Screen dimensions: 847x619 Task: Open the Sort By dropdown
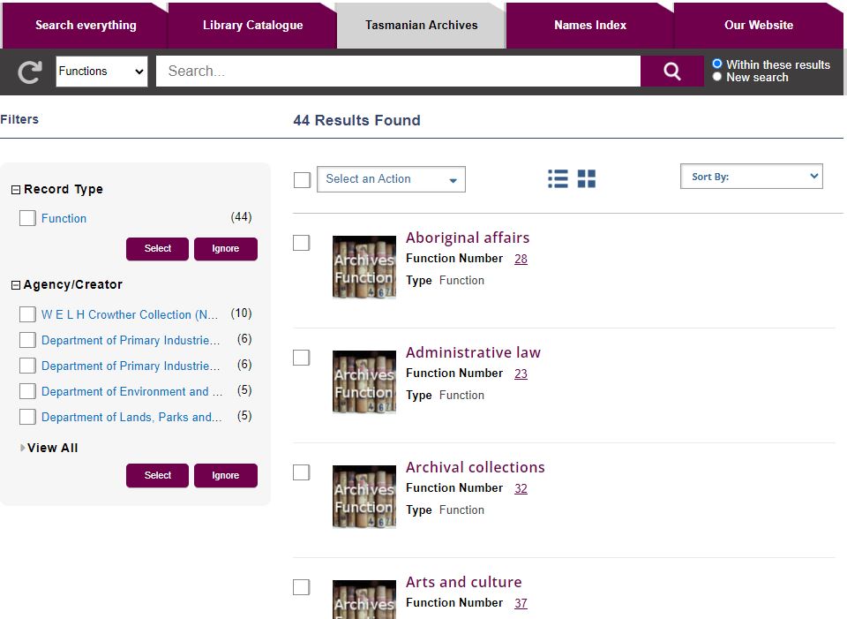coord(751,177)
